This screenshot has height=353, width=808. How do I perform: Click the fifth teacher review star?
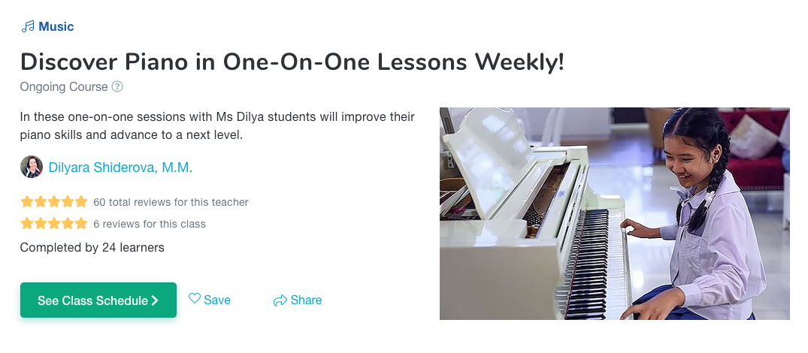pos(81,202)
